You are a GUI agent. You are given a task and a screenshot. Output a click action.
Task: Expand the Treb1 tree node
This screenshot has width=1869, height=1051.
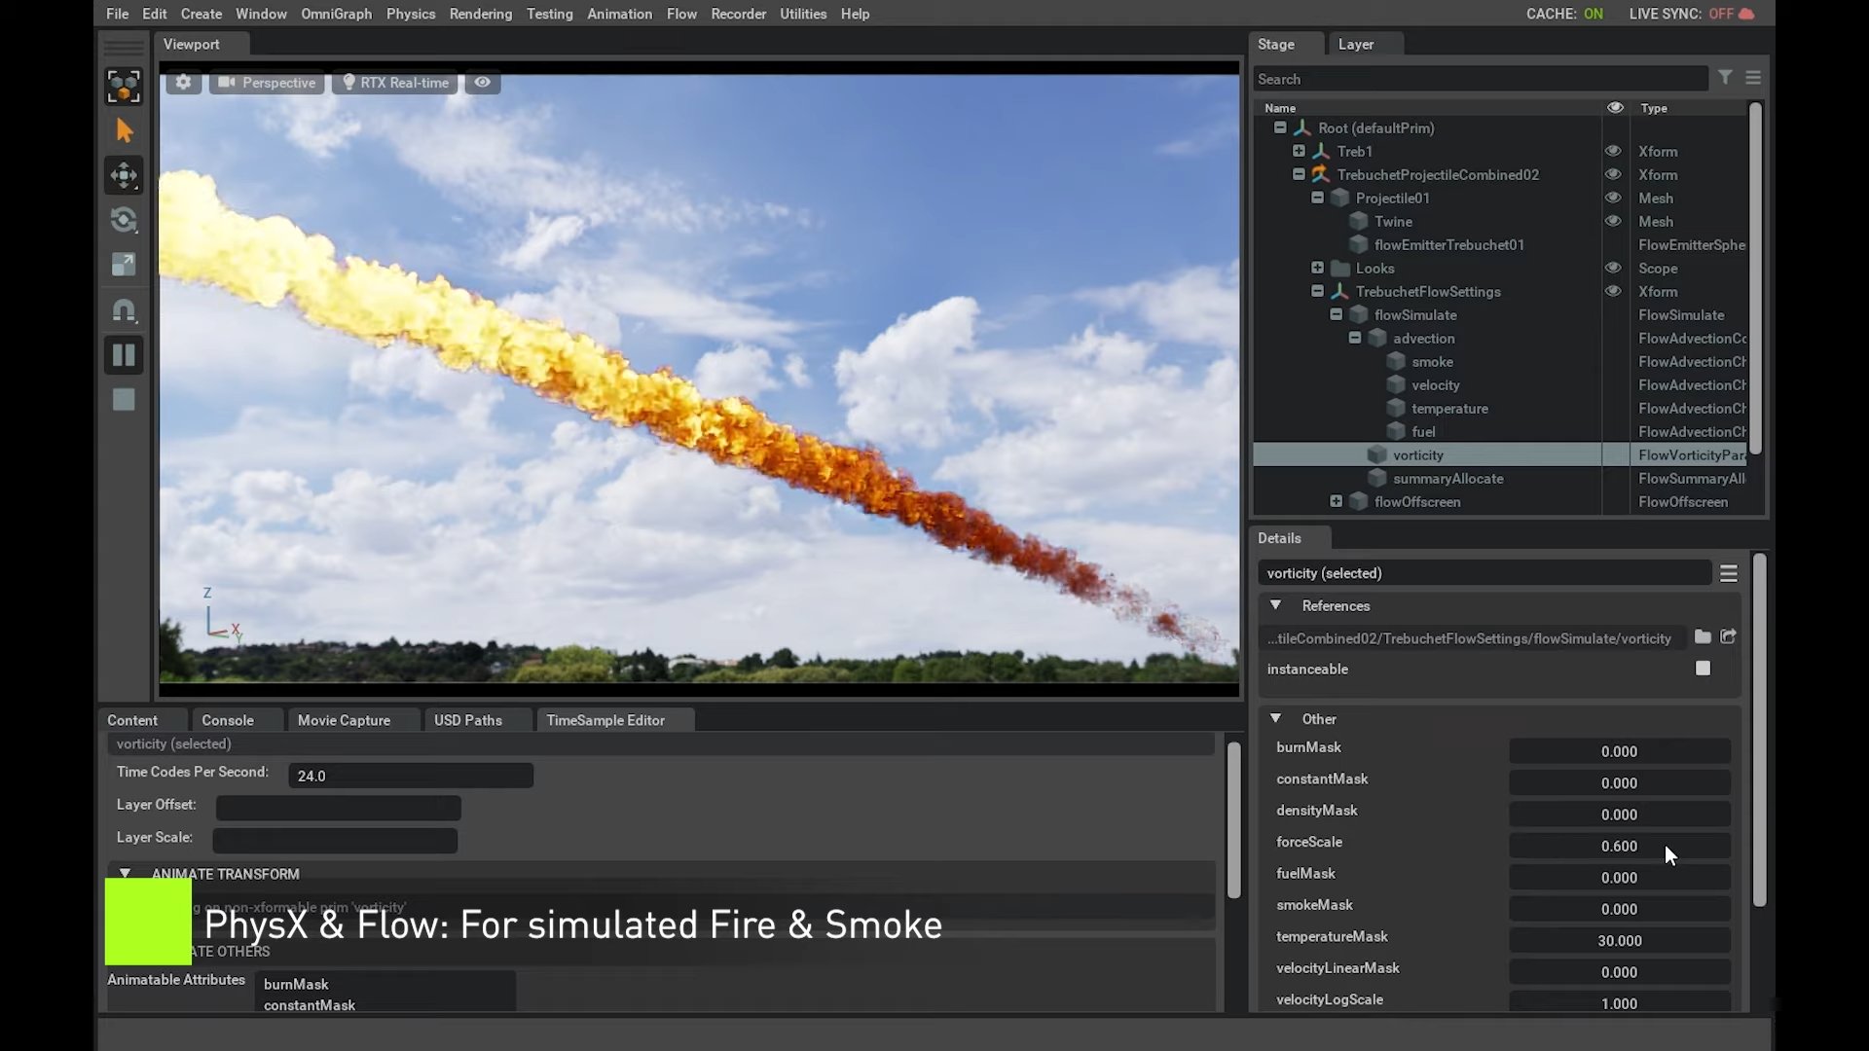(1299, 151)
